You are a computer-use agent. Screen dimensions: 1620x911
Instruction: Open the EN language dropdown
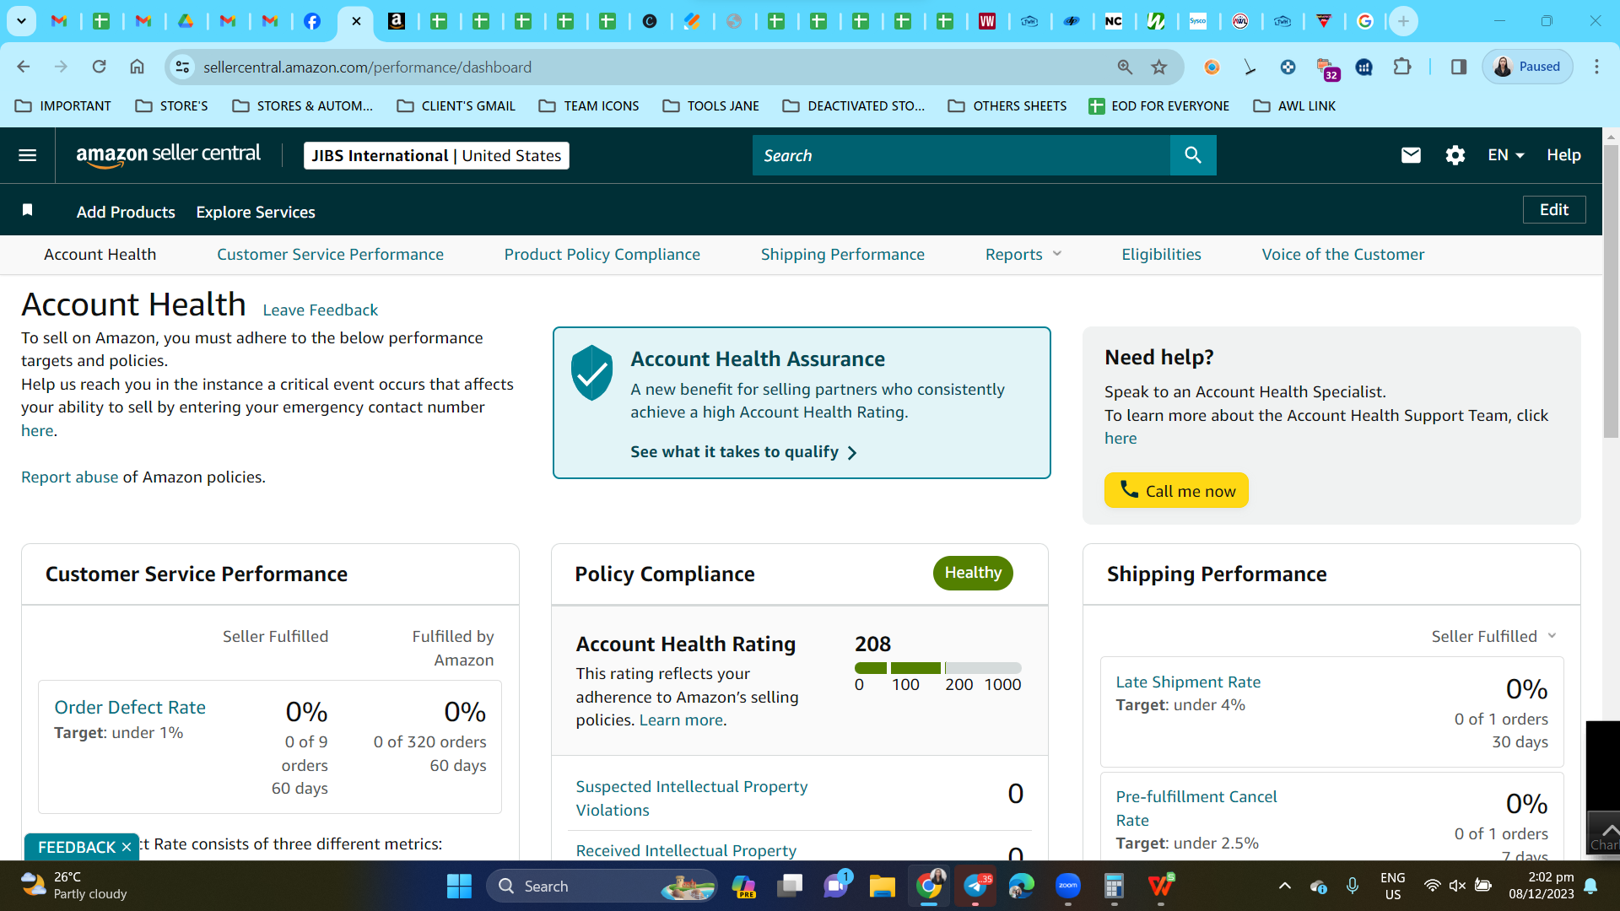[1506, 155]
